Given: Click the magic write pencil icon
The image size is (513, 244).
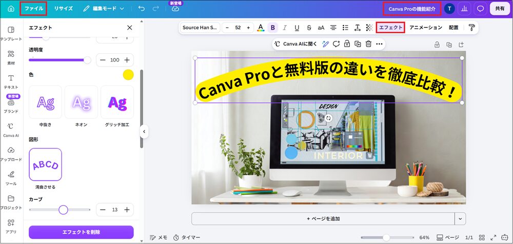Looking at the screenshot, I should [325, 44].
